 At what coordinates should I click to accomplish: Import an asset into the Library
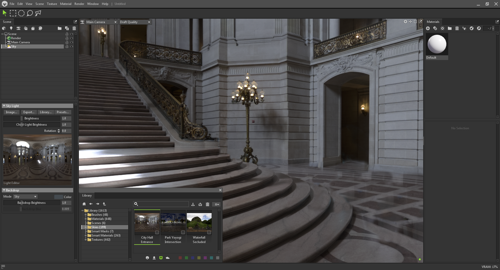tap(193, 204)
